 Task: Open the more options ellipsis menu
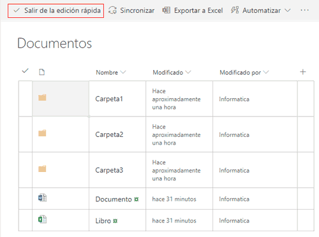point(304,10)
